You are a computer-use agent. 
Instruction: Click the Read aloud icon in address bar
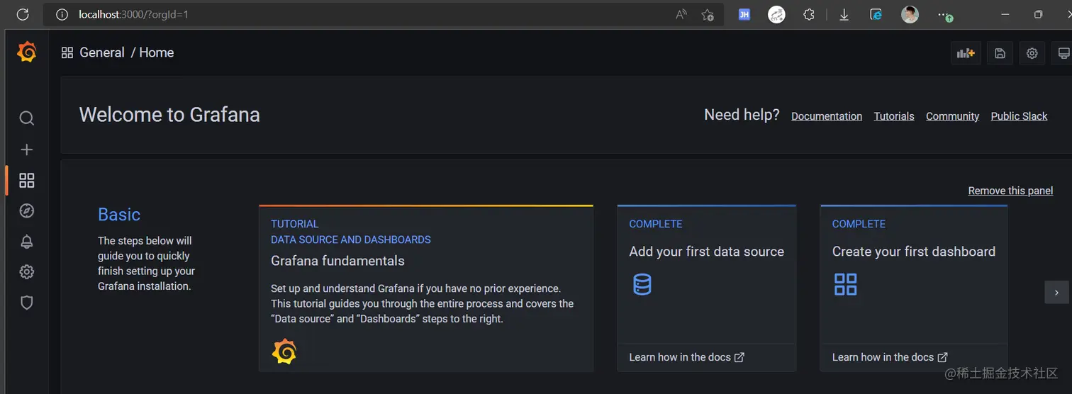tap(681, 14)
